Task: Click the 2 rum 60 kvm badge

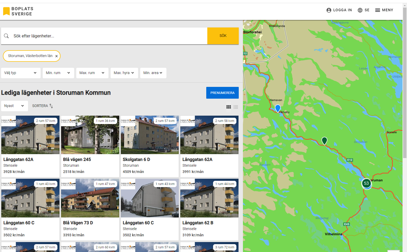Action: [105, 247]
